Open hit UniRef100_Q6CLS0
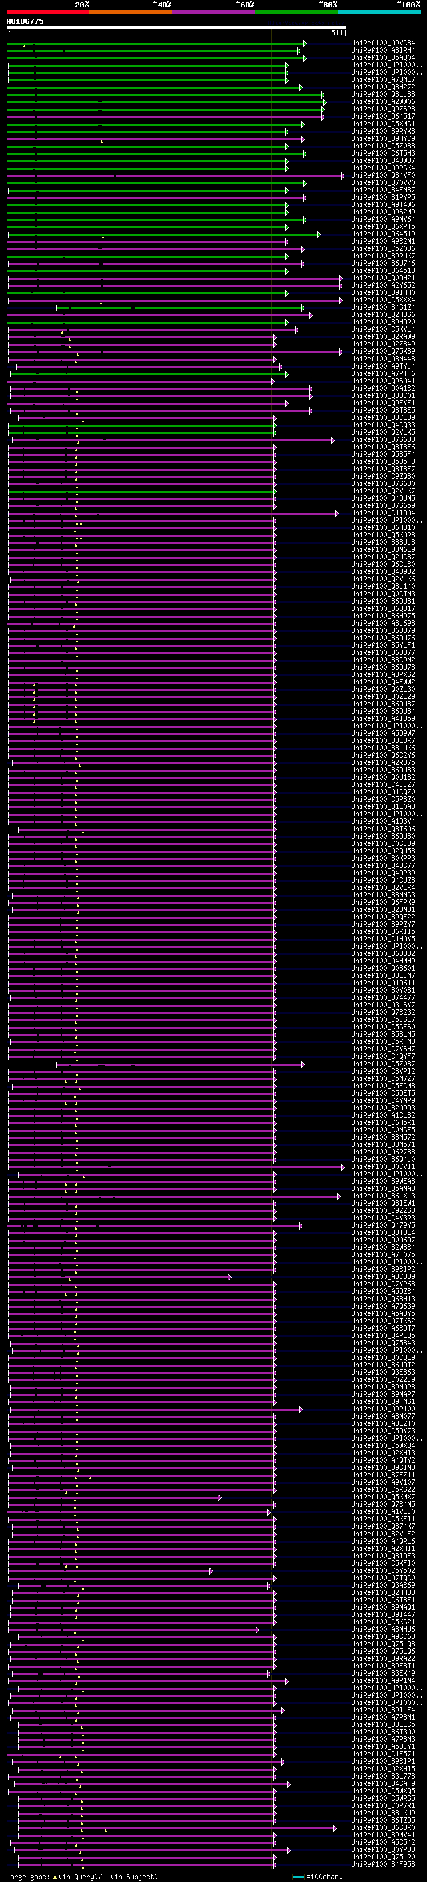427x1882 pixels. [383, 565]
